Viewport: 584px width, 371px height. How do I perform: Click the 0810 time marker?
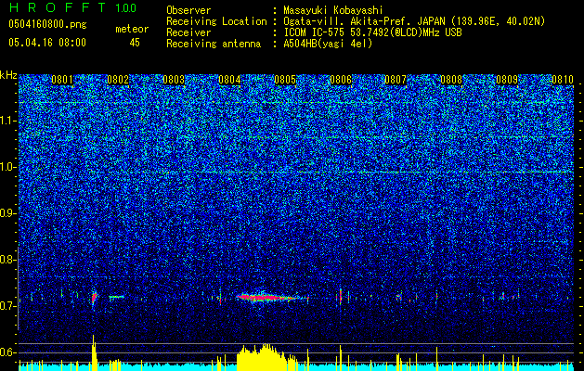point(562,80)
